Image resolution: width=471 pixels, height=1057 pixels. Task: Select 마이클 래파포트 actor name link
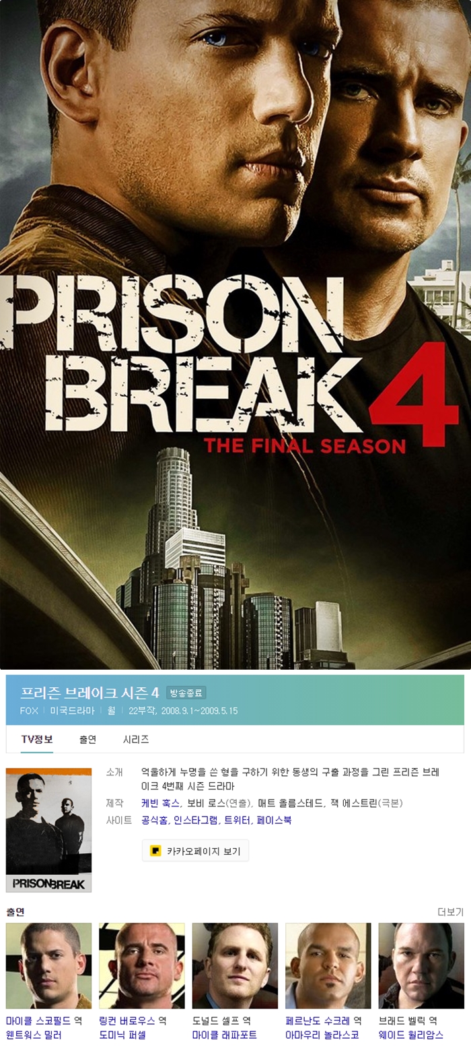click(x=224, y=1035)
